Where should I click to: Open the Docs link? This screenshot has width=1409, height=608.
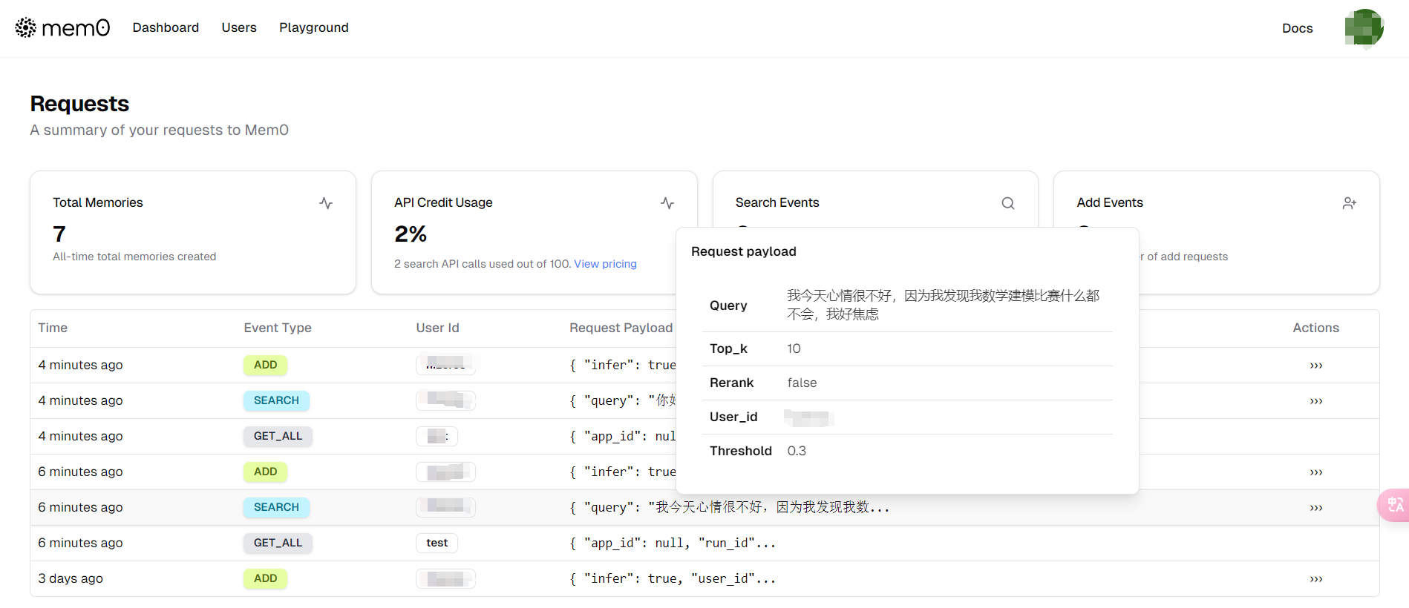point(1297,28)
